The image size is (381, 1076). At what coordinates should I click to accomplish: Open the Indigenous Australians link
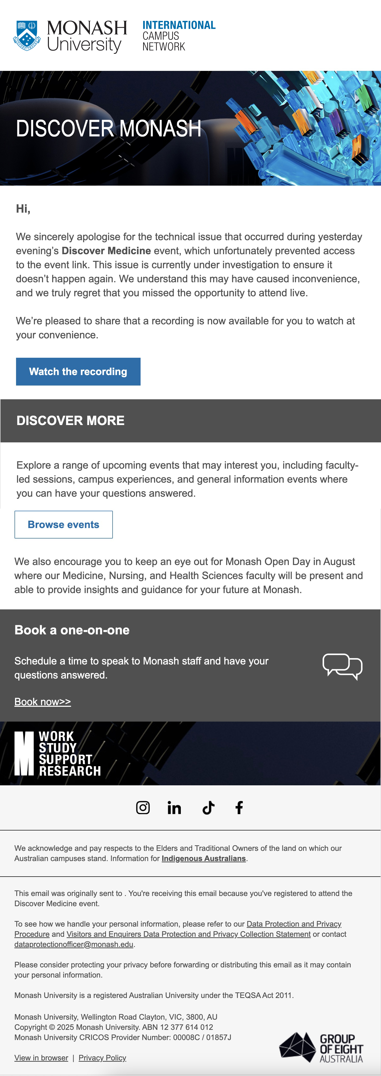point(204,858)
